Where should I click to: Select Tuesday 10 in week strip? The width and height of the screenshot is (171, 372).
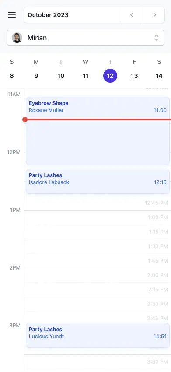point(61,76)
